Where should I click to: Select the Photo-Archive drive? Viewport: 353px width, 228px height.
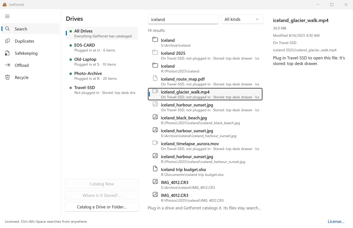(x=102, y=76)
